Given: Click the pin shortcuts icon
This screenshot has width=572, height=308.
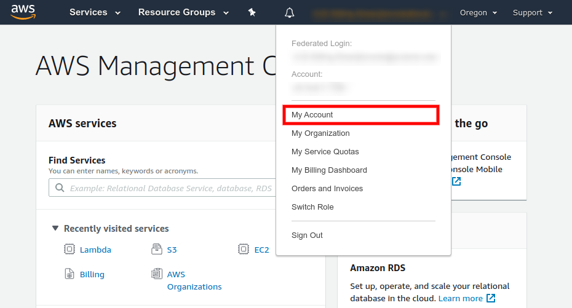Looking at the screenshot, I should pyautogui.click(x=252, y=12).
